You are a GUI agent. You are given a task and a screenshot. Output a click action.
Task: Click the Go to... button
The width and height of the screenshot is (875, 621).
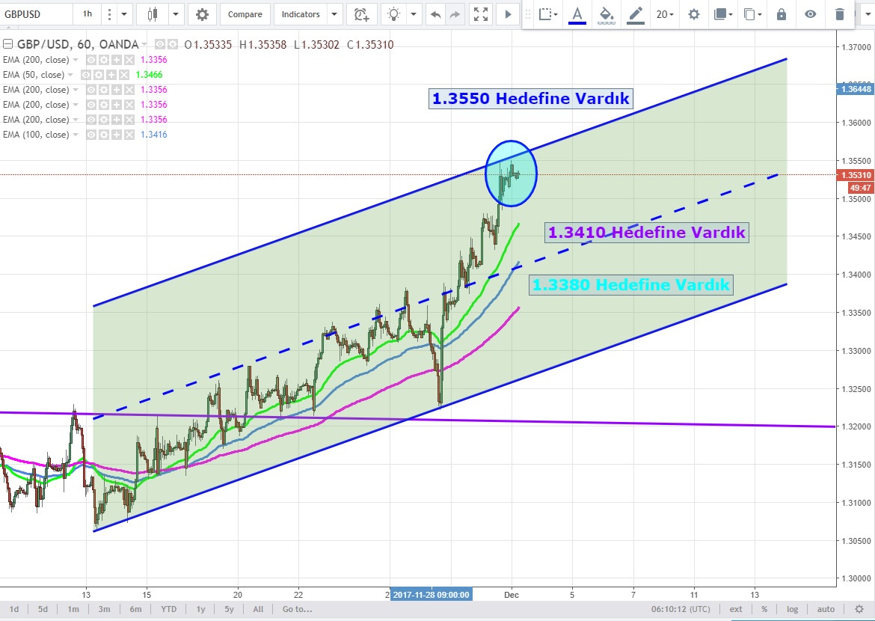tap(297, 609)
